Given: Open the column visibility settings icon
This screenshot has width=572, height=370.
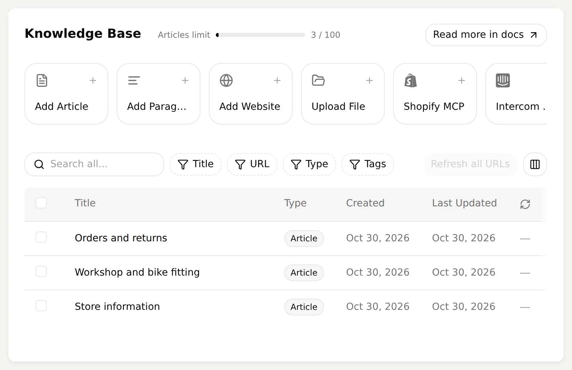Looking at the screenshot, I should 535,164.
